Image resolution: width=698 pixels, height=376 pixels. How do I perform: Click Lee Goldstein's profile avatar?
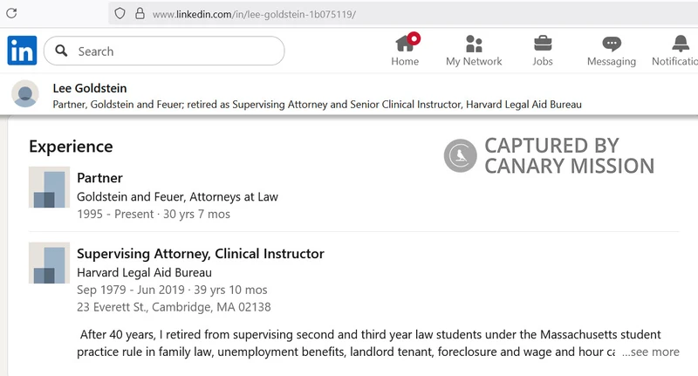point(25,94)
